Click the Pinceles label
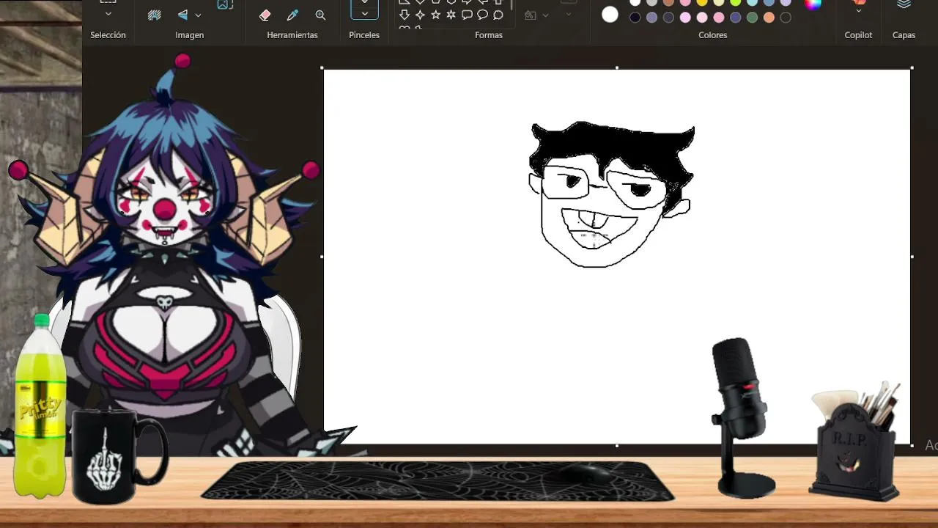Screen dimensions: 938x528 pyautogui.click(x=364, y=35)
